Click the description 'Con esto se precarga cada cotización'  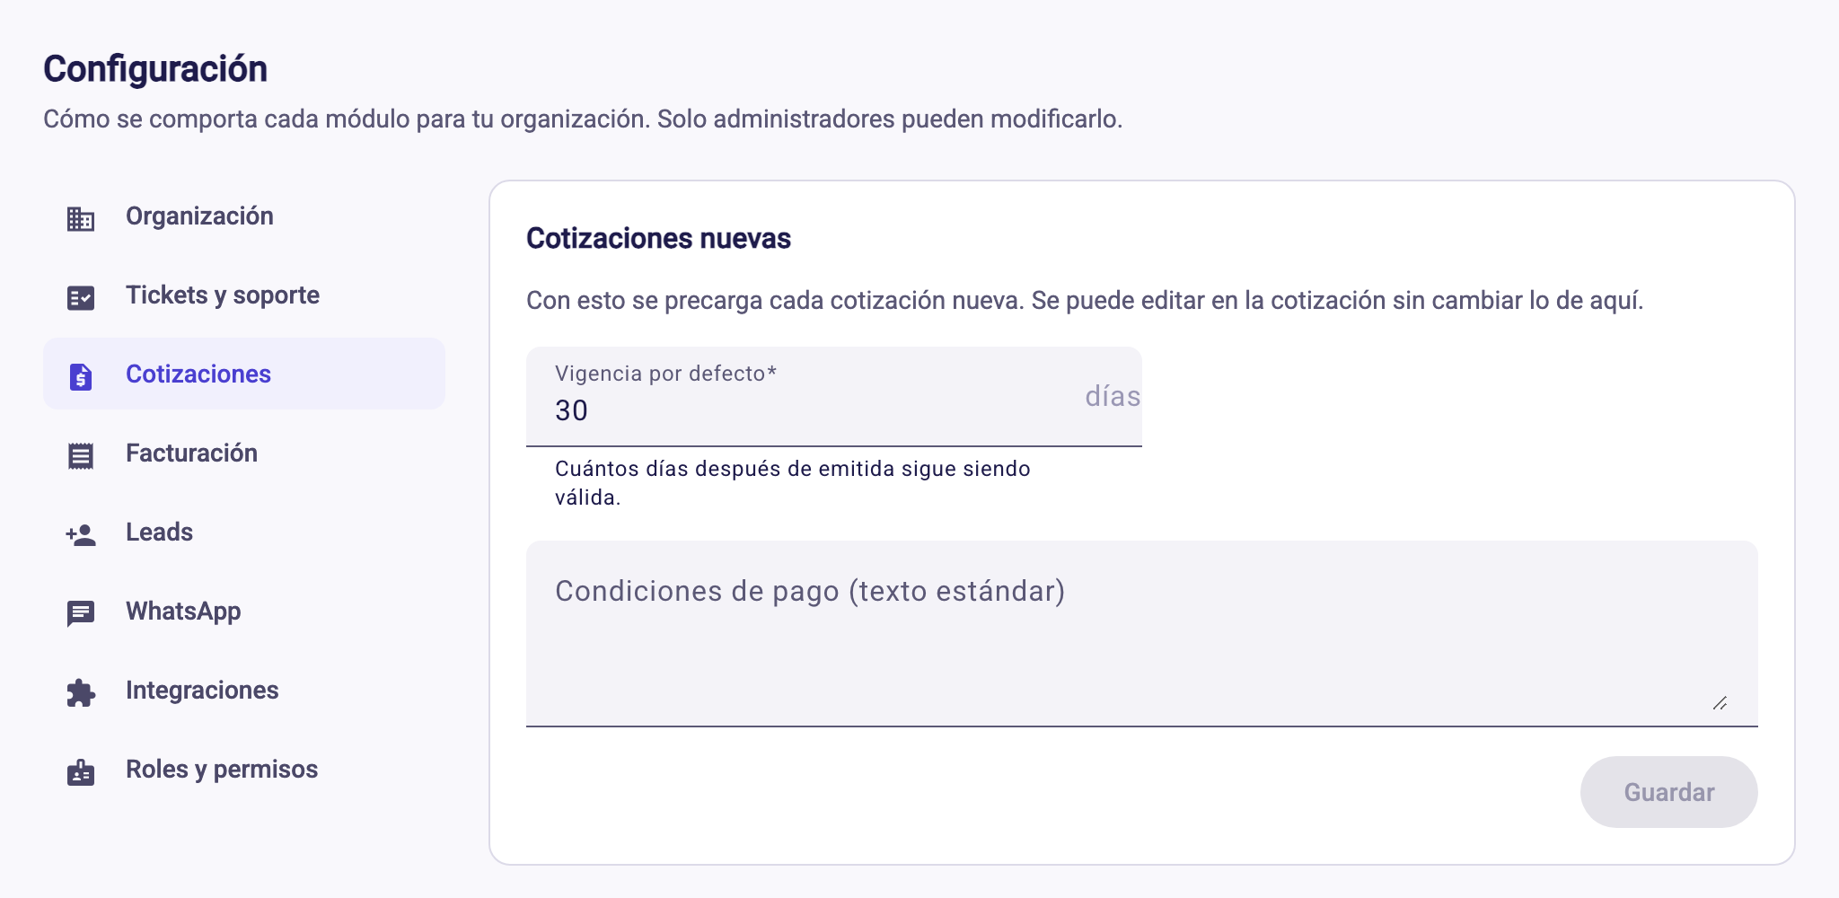pyautogui.click(x=1085, y=300)
